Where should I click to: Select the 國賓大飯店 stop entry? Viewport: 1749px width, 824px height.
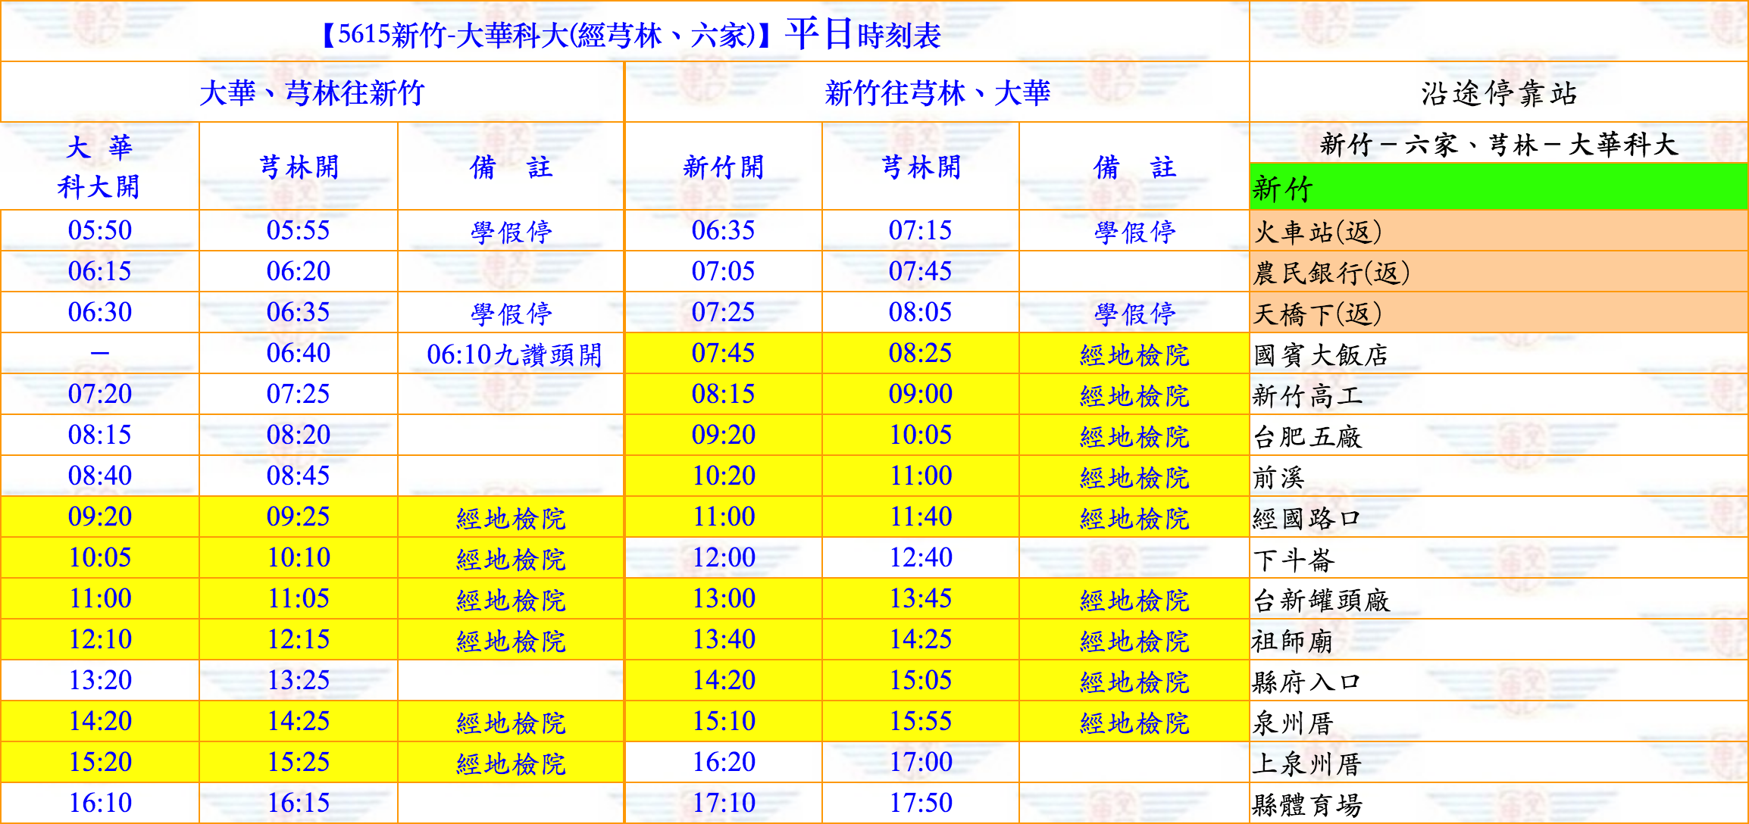[x=1320, y=354]
